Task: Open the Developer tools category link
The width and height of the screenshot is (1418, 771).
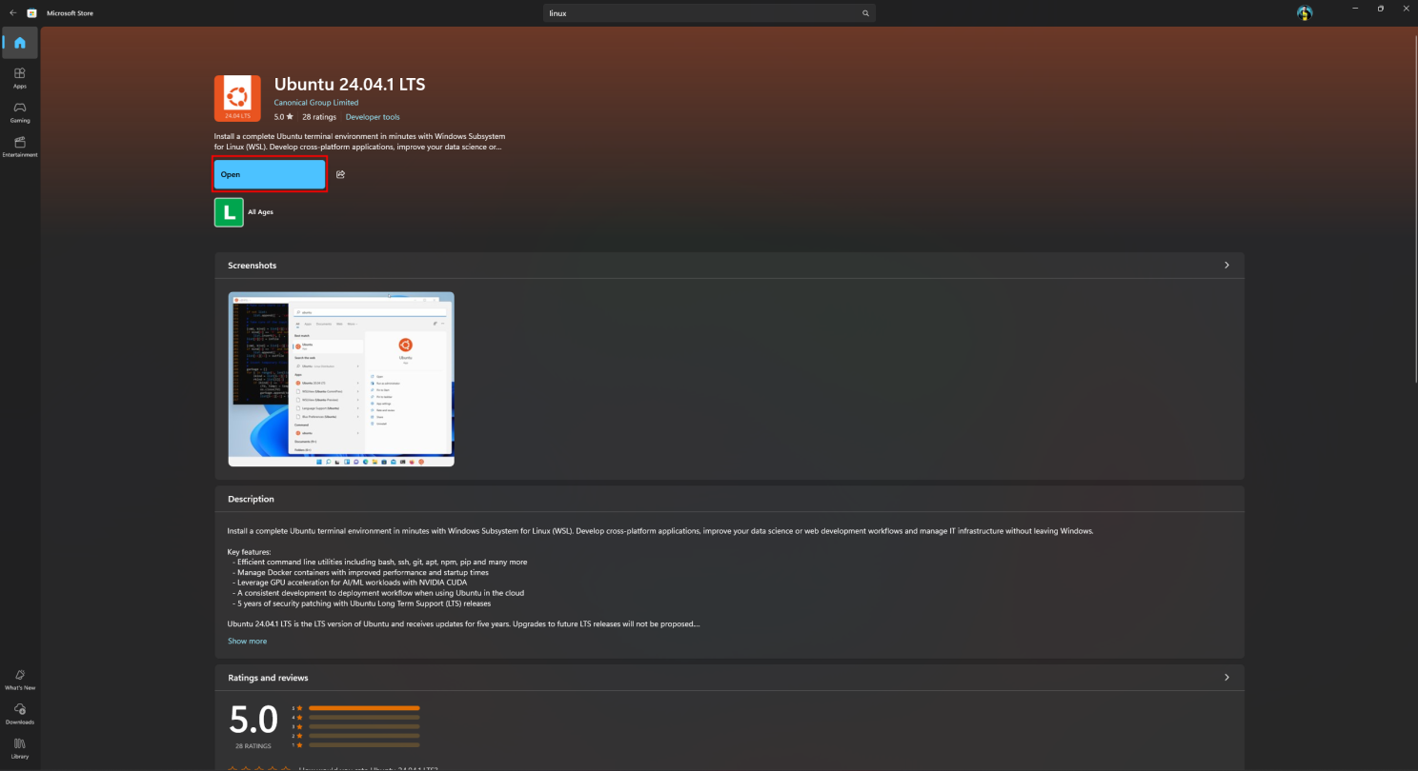Action: (x=373, y=117)
